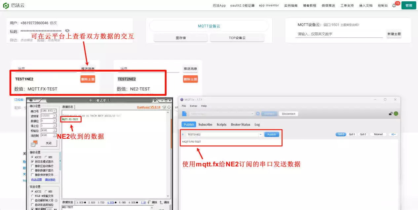Click the MQTT.fx window title icon
Screen dimensions: 418x210
[182, 100]
